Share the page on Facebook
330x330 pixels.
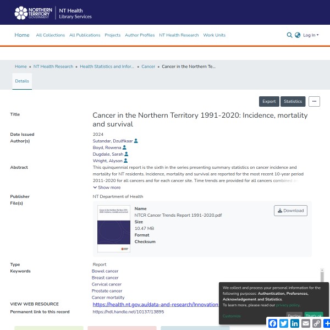point(273,323)
